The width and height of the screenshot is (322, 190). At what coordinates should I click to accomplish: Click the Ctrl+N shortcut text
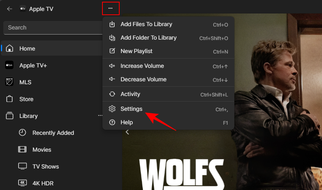[220, 52]
